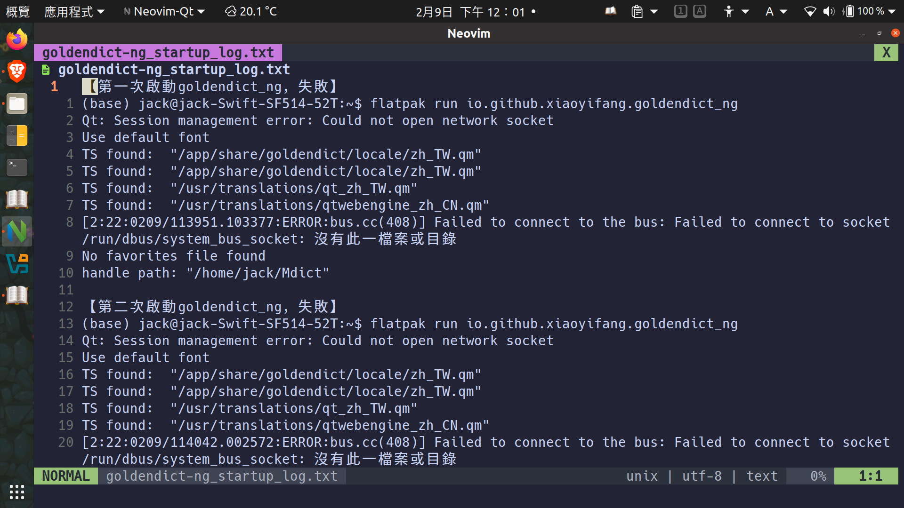Show all applications grid
The width and height of the screenshot is (904, 508).
(x=17, y=492)
